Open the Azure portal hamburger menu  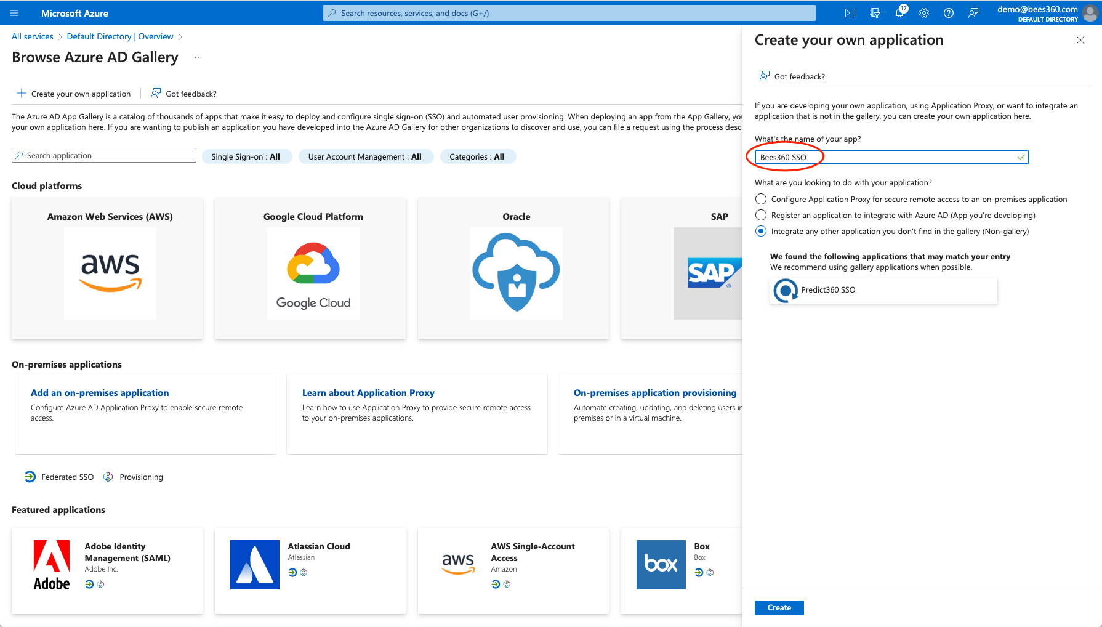pos(15,13)
